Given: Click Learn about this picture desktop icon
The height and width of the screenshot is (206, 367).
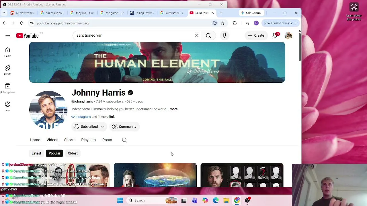Looking at the screenshot, I should [x=354, y=12].
